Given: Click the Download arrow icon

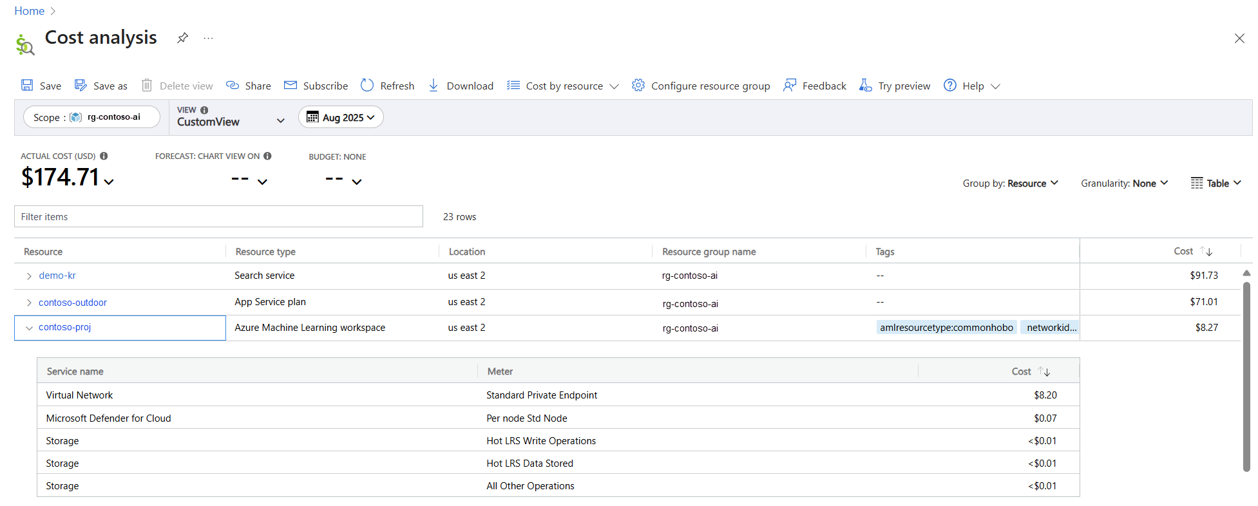Looking at the screenshot, I should pos(434,86).
